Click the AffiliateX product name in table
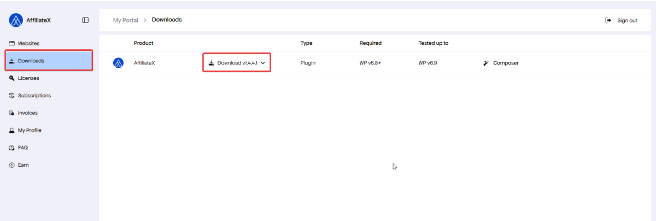The width and height of the screenshot is (656, 221). coord(144,63)
